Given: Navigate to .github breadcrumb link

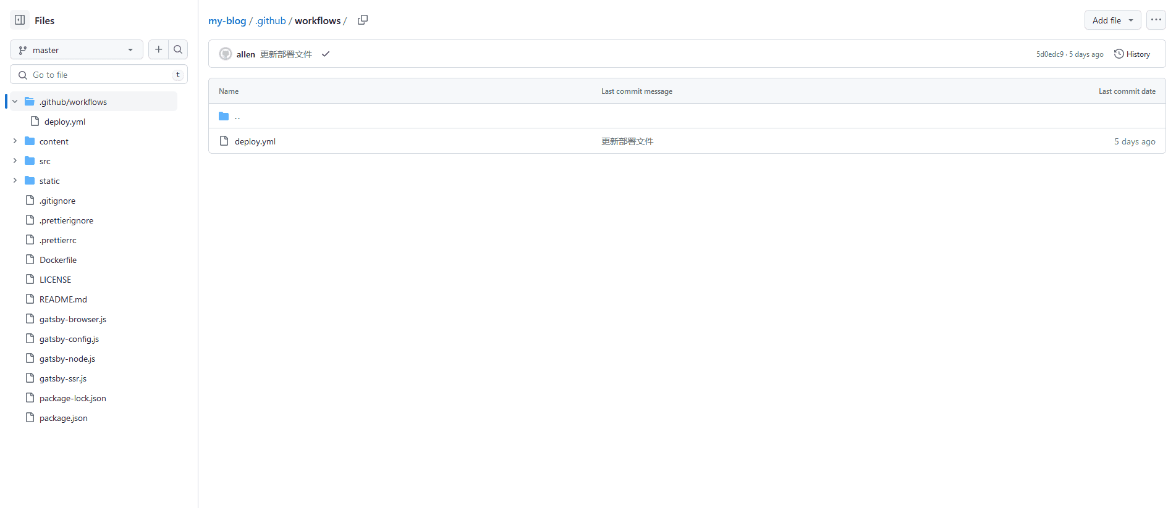Looking at the screenshot, I should tap(271, 21).
